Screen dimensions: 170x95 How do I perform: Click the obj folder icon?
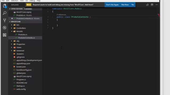[14, 41]
